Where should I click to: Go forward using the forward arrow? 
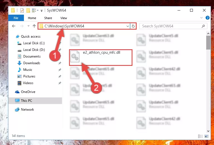click(22, 26)
